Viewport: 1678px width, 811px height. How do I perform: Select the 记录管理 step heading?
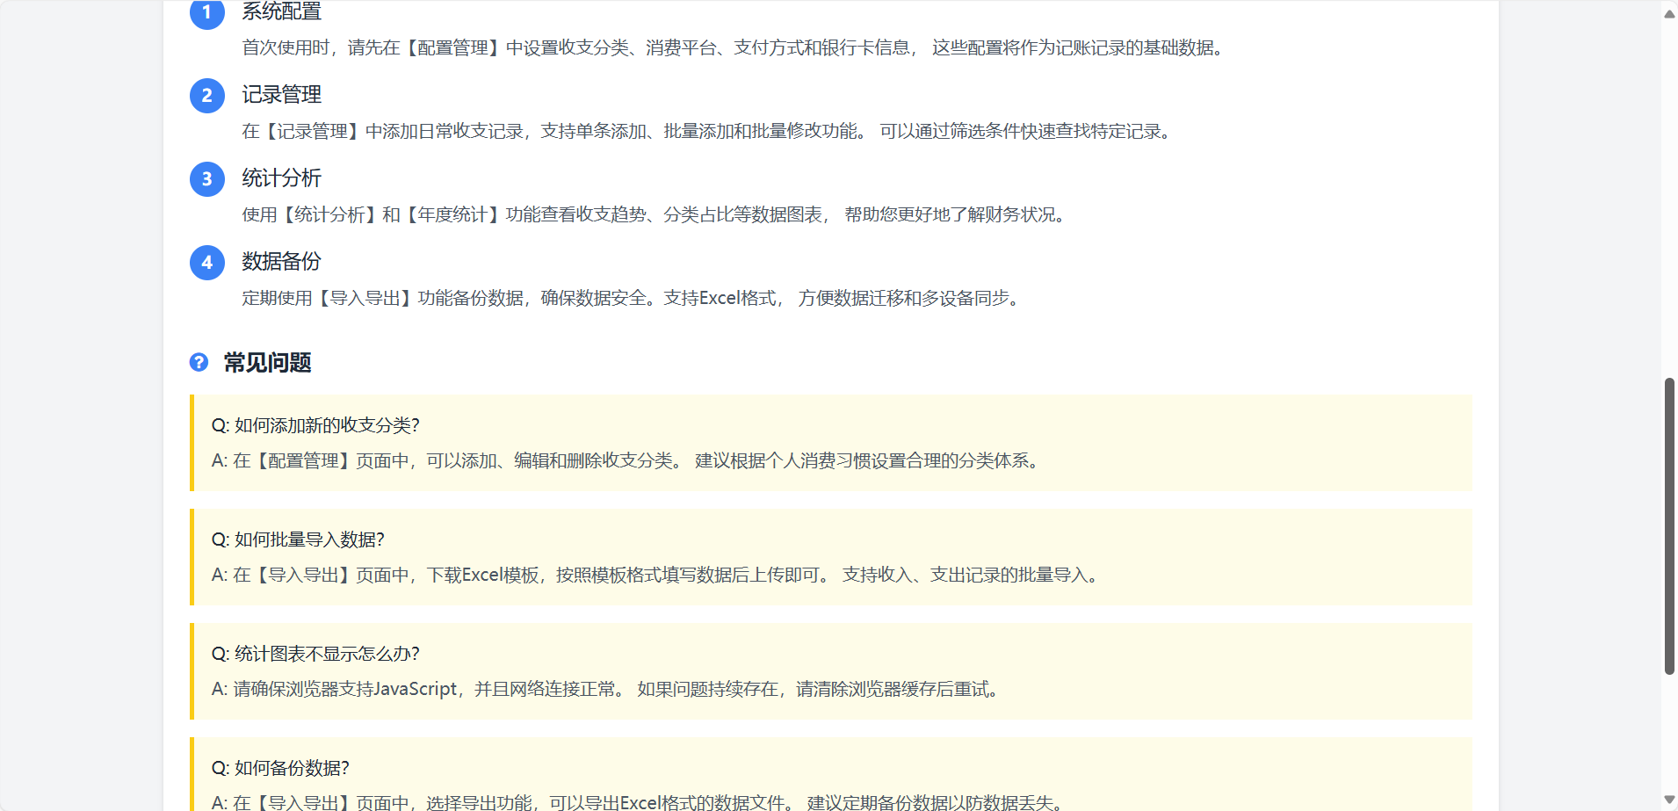click(x=282, y=95)
